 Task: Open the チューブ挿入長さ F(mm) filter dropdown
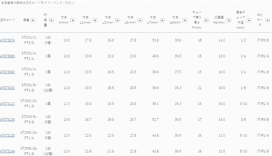[x=206, y=20]
